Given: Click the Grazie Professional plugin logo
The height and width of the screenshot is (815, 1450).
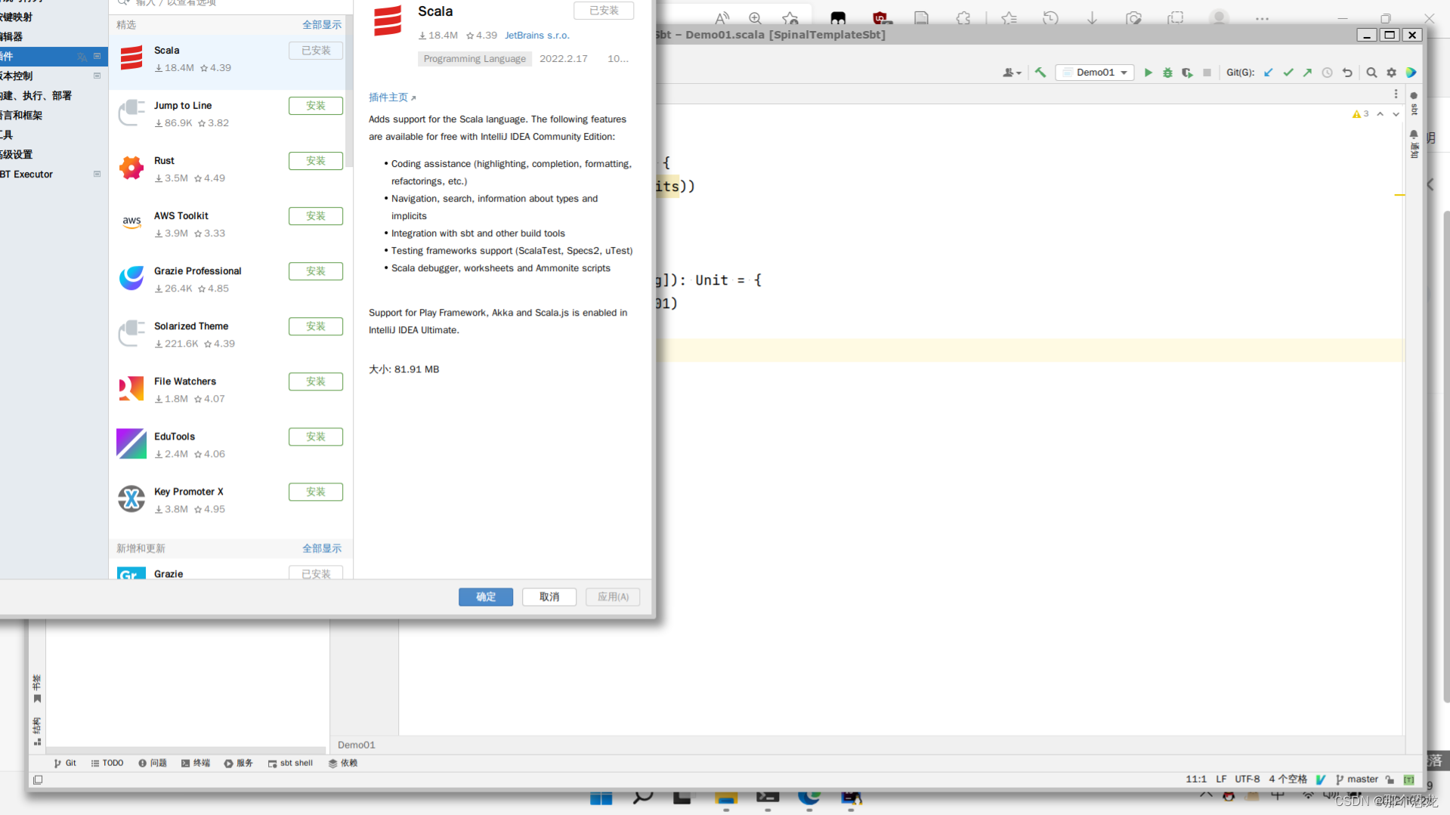Looking at the screenshot, I should [131, 278].
